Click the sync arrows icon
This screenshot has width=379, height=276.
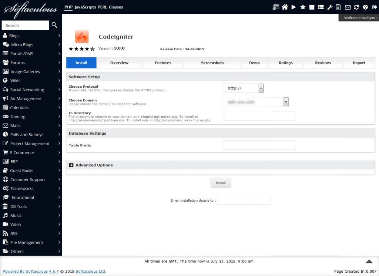357,7
